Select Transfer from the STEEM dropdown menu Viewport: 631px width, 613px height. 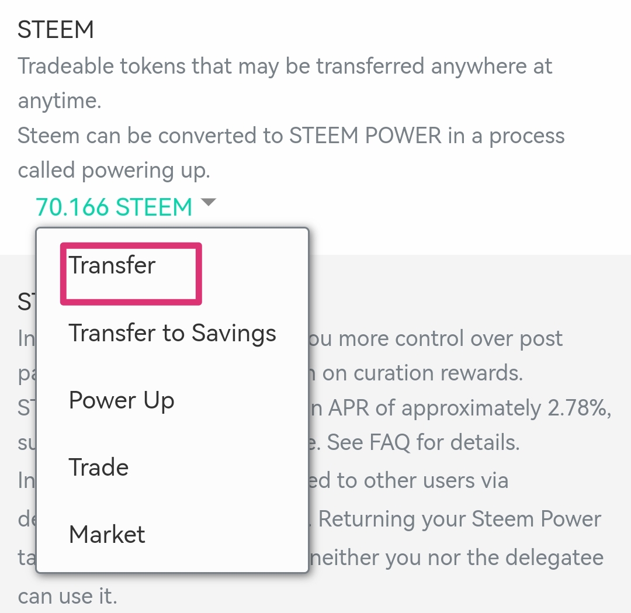[x=112, y=266]
